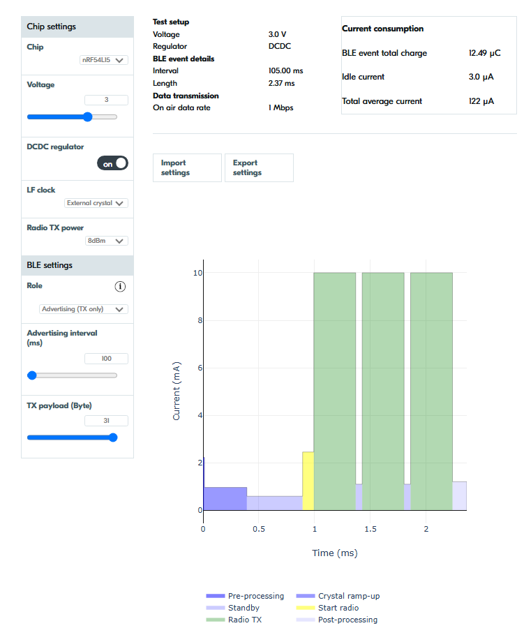Open the Role Advertising (TX only) dropdown
Viewport: 524px width, 628px height.
(x=84, y=309)
